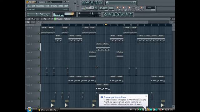
Task: Click the 27 de junio 2014.flp taskbar button
Action: 48,110
